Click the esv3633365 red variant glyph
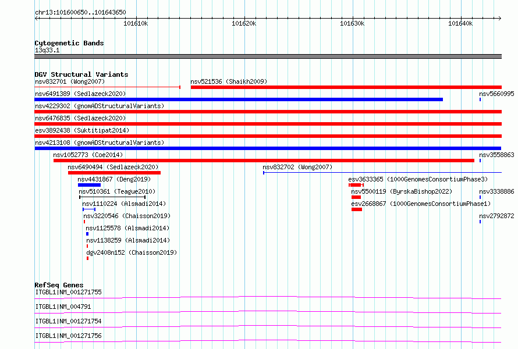The image size is (518, 349). [356, 185]
